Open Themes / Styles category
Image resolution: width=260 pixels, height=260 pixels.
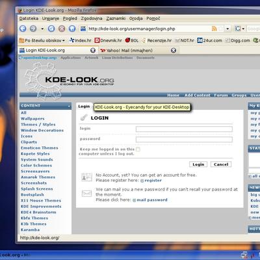[x=38, y=125]
